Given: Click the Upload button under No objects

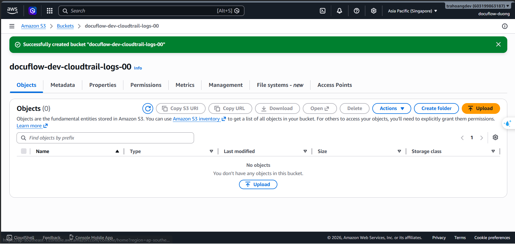Looking at the screenshot, I should [258, 184].
